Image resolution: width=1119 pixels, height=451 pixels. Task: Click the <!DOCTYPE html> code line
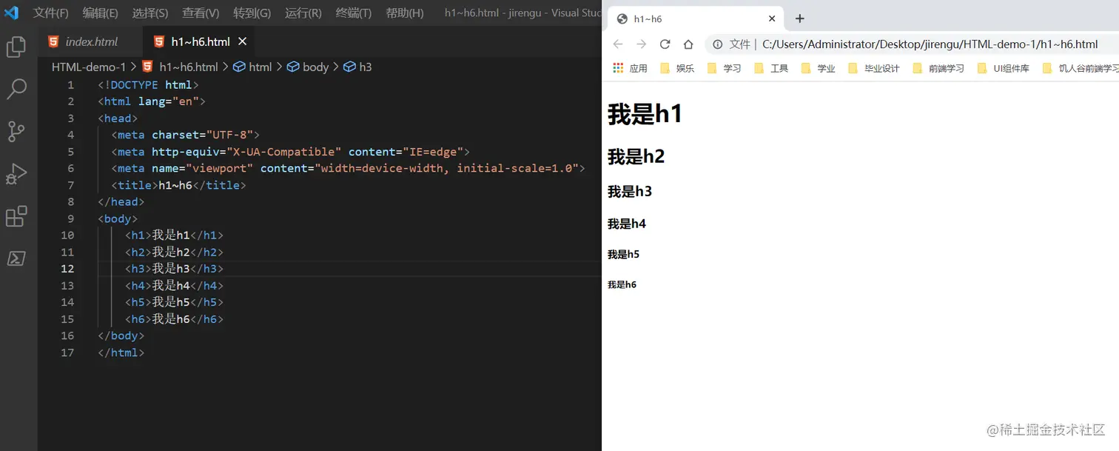coord(148,85)
